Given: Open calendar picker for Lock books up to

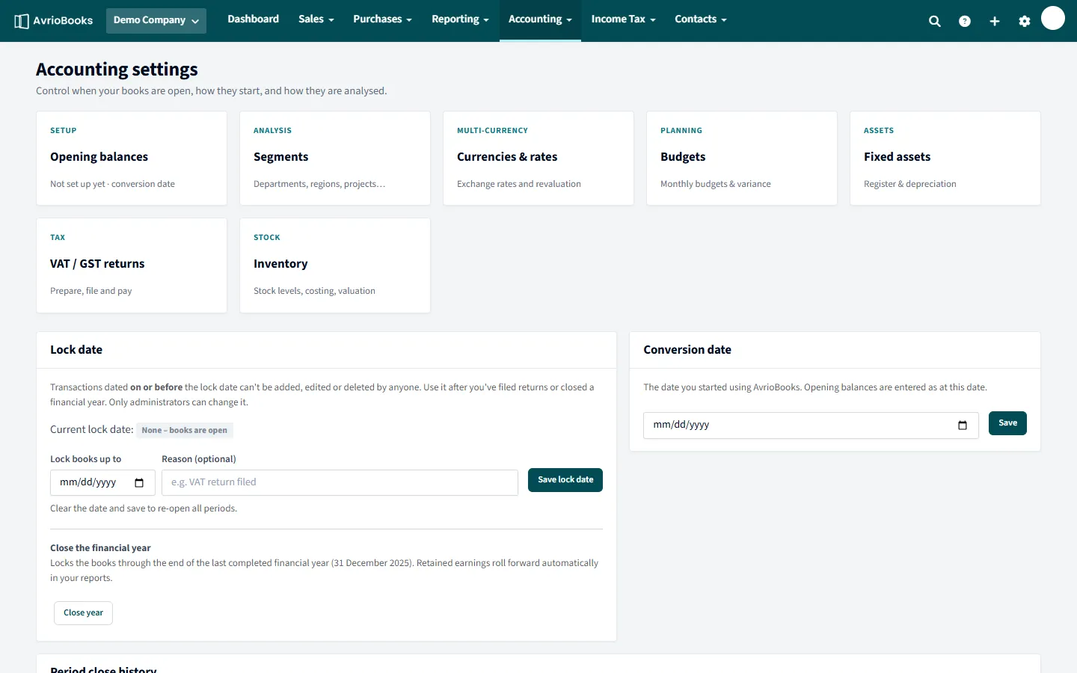Looking at the screenshot, I should coord(139,483).
